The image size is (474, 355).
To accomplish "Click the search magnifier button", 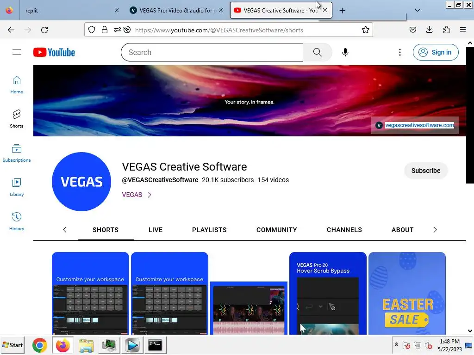I will coord(317,52).
